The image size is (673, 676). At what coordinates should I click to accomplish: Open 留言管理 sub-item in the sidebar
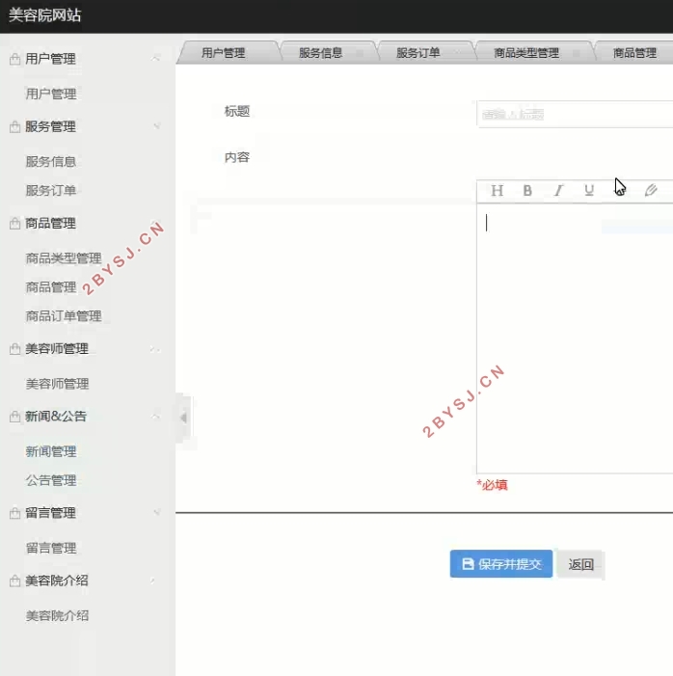(51, 548)
